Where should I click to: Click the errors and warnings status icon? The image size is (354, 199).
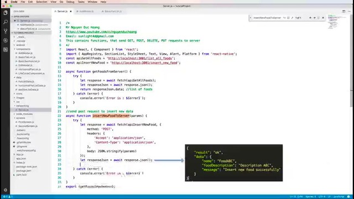(x=8, y=197)
